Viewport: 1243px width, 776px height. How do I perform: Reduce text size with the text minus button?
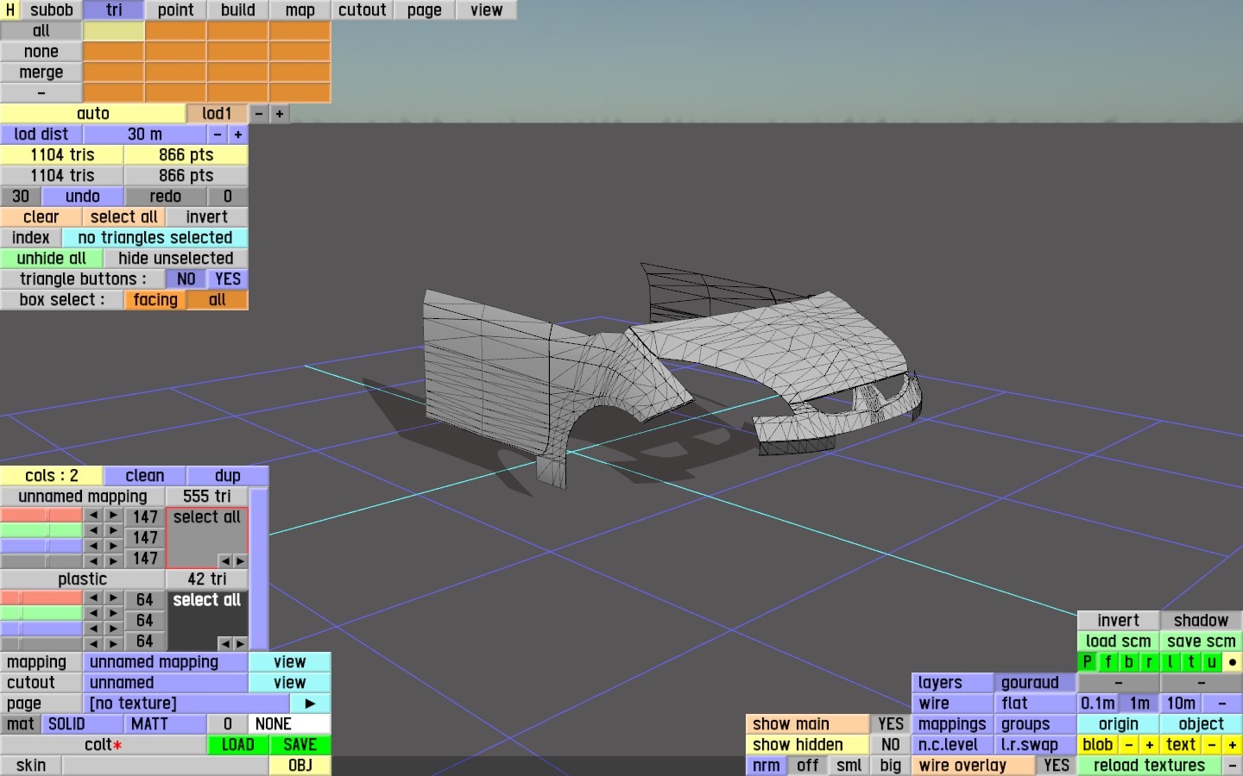(1212, 745)
